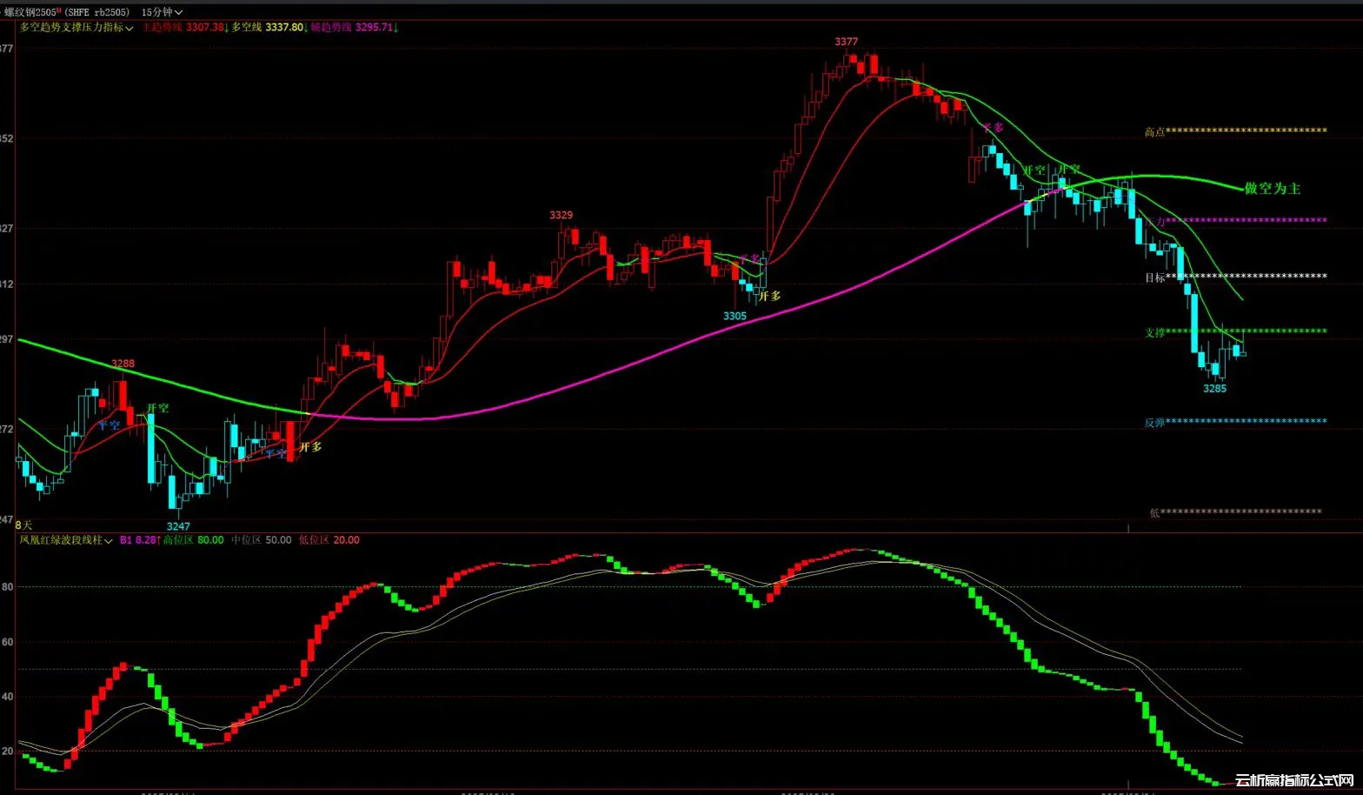Select the 多空线 3337.80 legend entry
The image size is (1363, 795).
(x=268, y=28)
